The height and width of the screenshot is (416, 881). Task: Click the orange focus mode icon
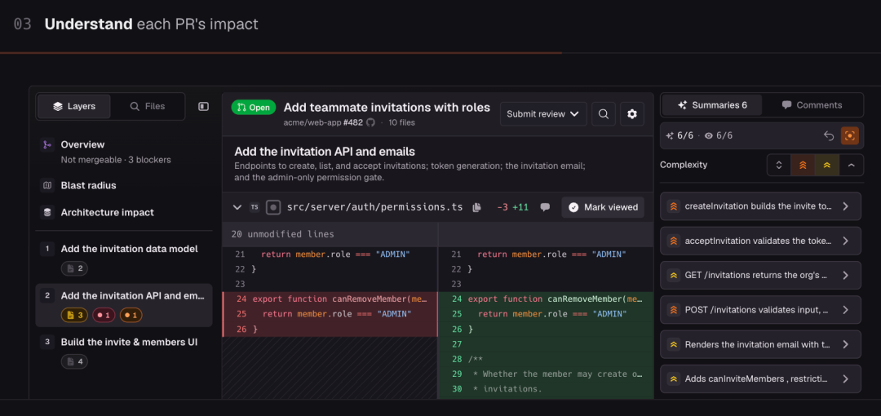point(849,135)
